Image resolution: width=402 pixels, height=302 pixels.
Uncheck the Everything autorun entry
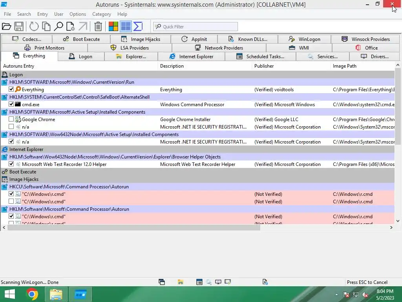(11, 89)
